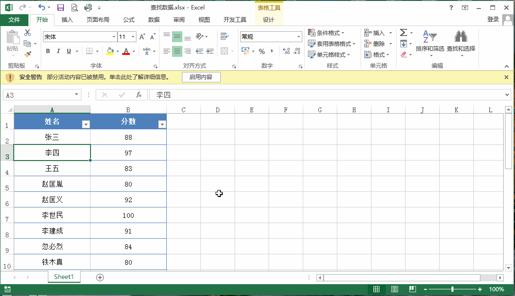515x296 pixels.
Task: Click the Save icon in quick access toolbar
Action: [x=60, y=8]
